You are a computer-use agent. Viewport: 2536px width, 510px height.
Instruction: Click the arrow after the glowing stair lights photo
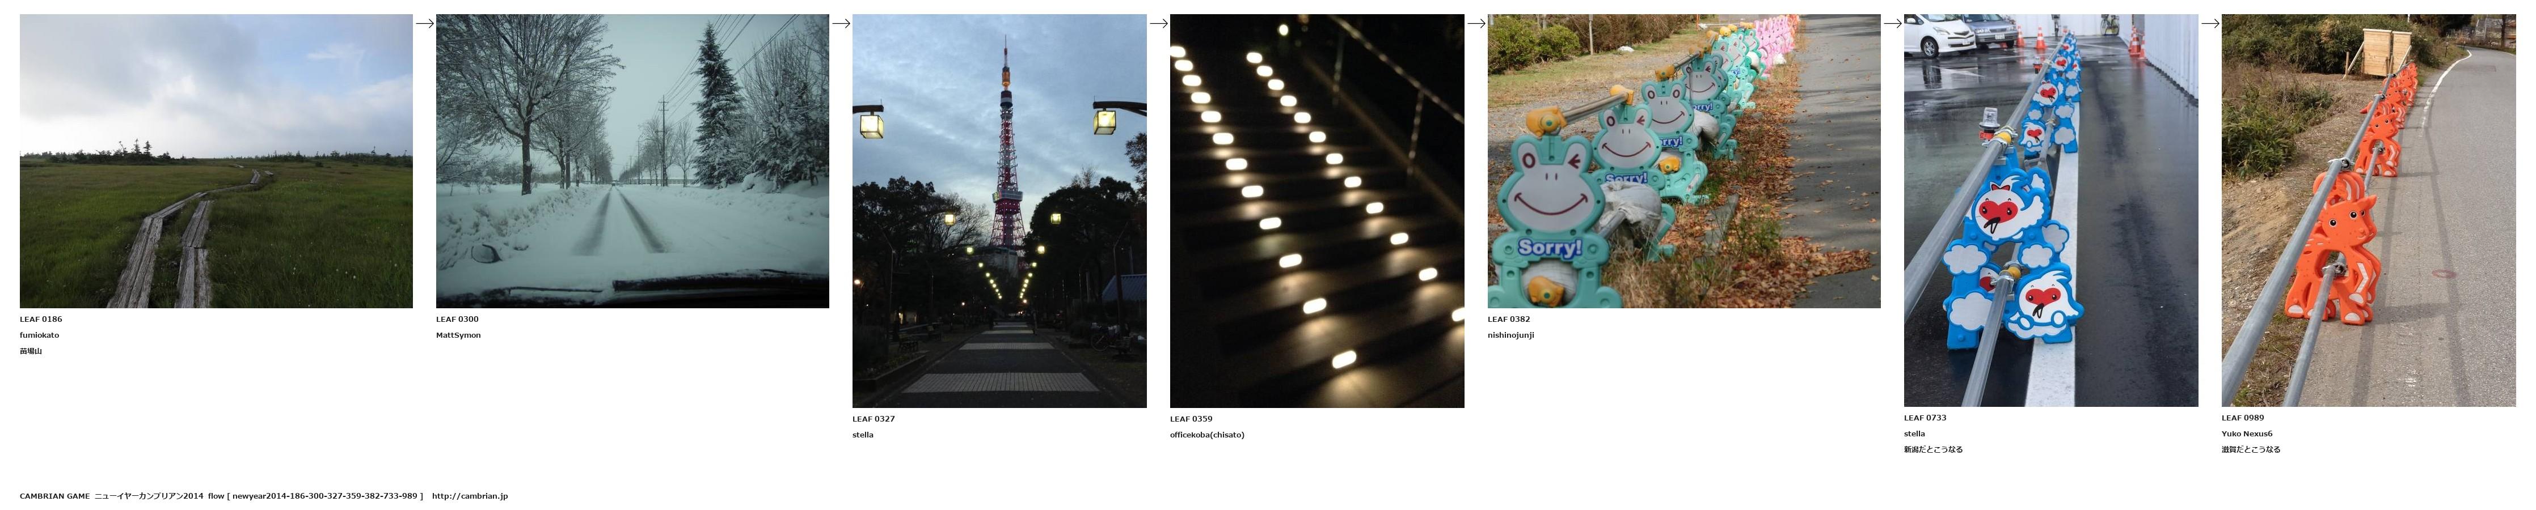1476,24
